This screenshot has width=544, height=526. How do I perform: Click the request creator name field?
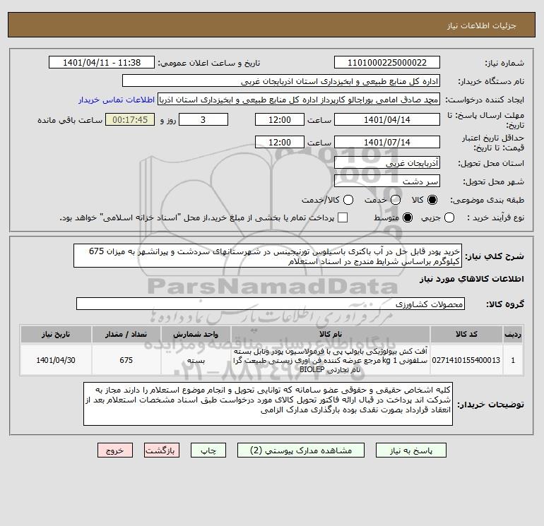(x=299, y=100)
